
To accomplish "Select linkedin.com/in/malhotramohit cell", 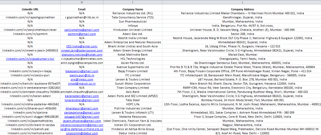I will click(x=30, y=133).
